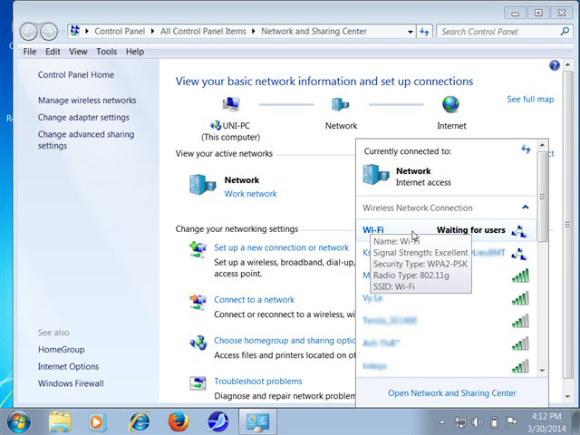Open Change advanced sharing settings
This screenshot has width=580, height=435.
(86, 140)
